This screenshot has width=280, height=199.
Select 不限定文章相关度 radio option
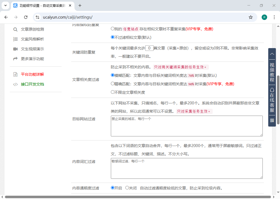(x=112, y=92)
